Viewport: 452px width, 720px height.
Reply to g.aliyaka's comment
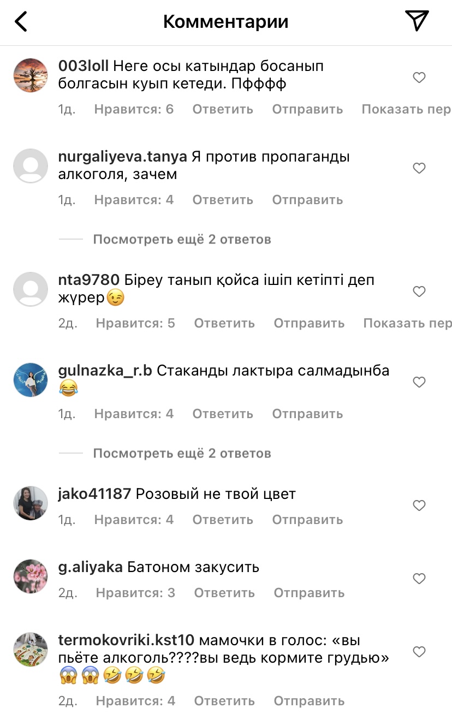pyautogui.click(x=224, y=593)
